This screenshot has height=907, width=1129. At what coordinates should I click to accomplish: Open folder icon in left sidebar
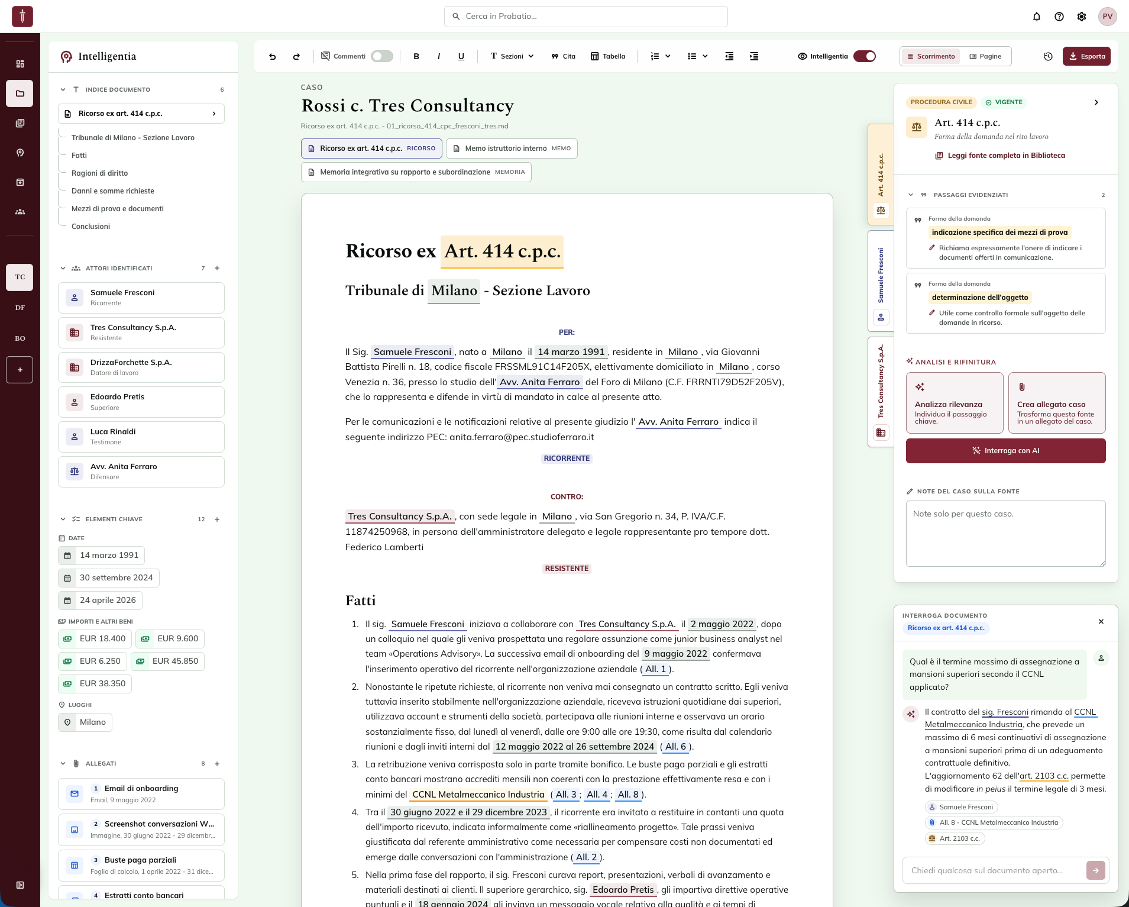[x=20, y=93]
